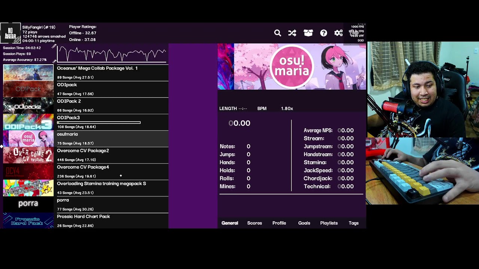This screenshot has width=479, height=269.
Task: Switch to the Scores tab
Action: coord(254,223)
